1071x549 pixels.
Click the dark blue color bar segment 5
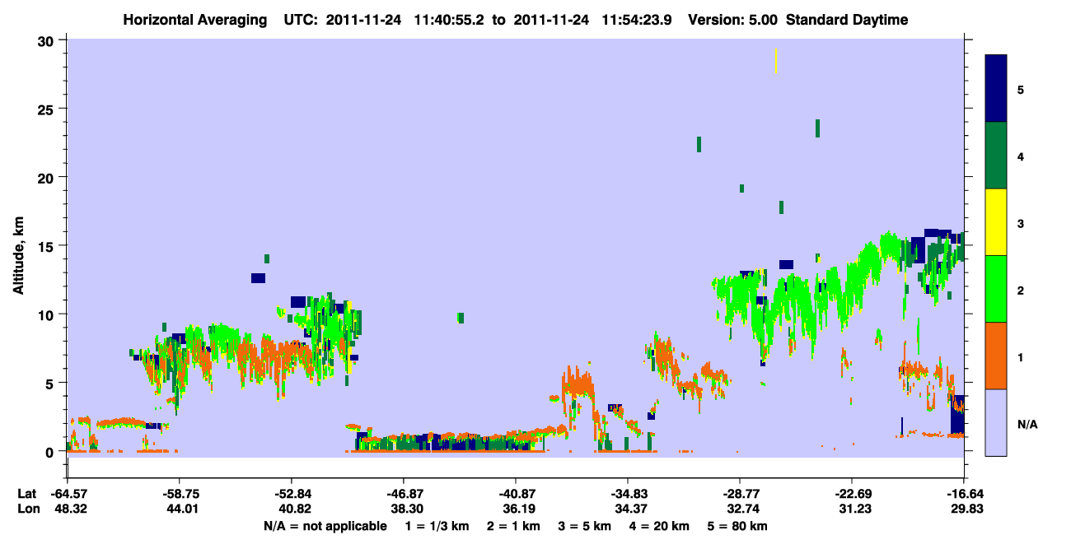pyautogui.click(x=996, y=89)
